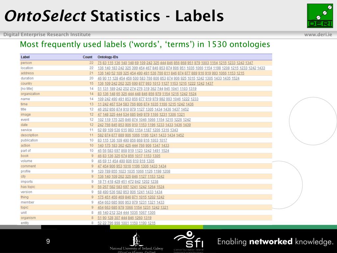Click the National University of Ireland Galway crest

pyautogui.click(x=137, y=239)
